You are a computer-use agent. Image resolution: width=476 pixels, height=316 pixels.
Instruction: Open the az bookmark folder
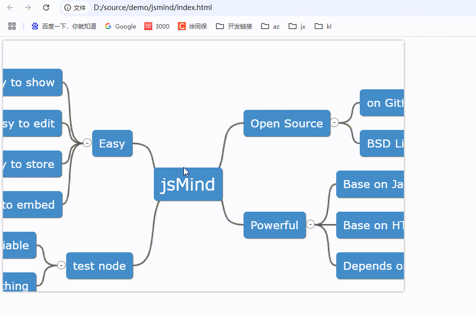pos(270,27)
